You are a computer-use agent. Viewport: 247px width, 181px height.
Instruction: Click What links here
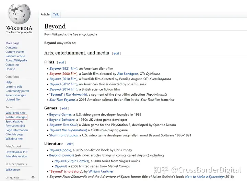tap(15, 113)
